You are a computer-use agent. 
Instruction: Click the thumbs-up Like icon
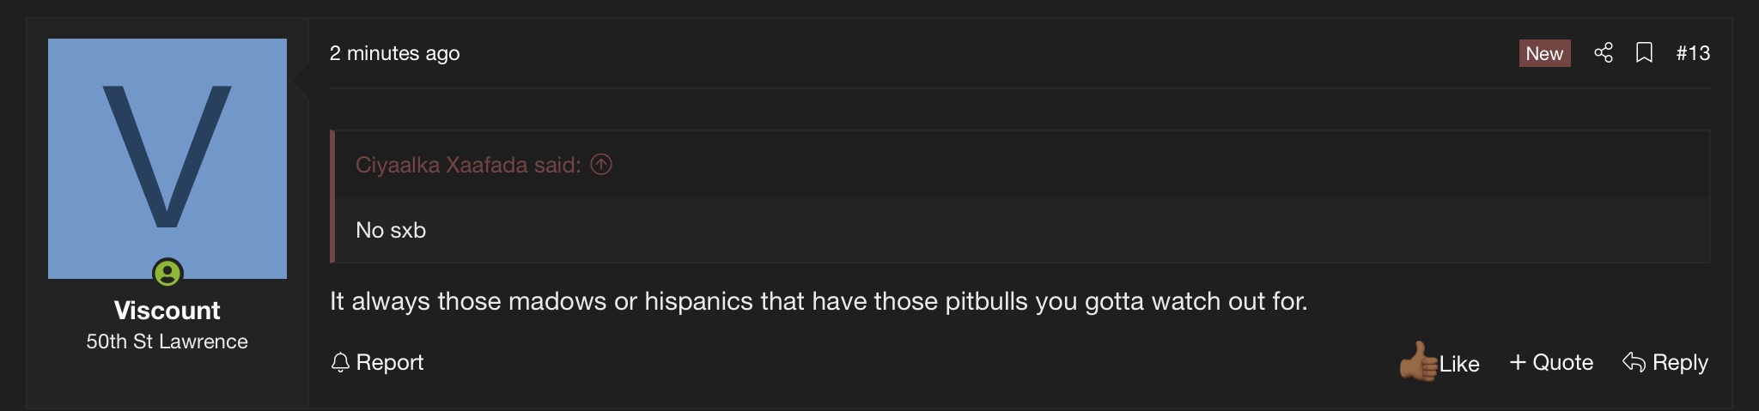point(1418,362)
